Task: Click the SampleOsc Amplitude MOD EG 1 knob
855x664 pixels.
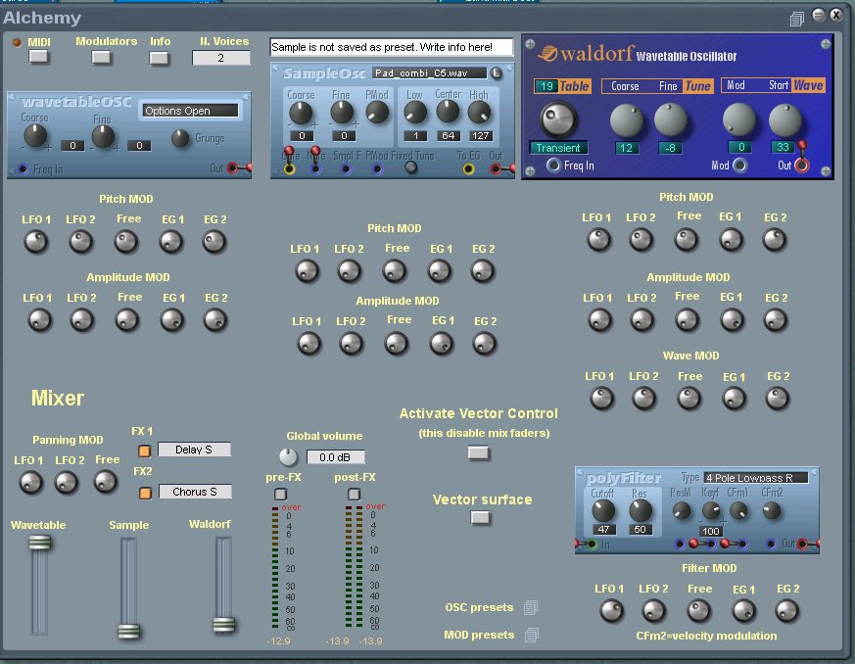Action: point(441,344)
